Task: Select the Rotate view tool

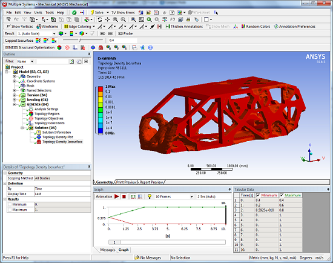Action: coord(100,19)
